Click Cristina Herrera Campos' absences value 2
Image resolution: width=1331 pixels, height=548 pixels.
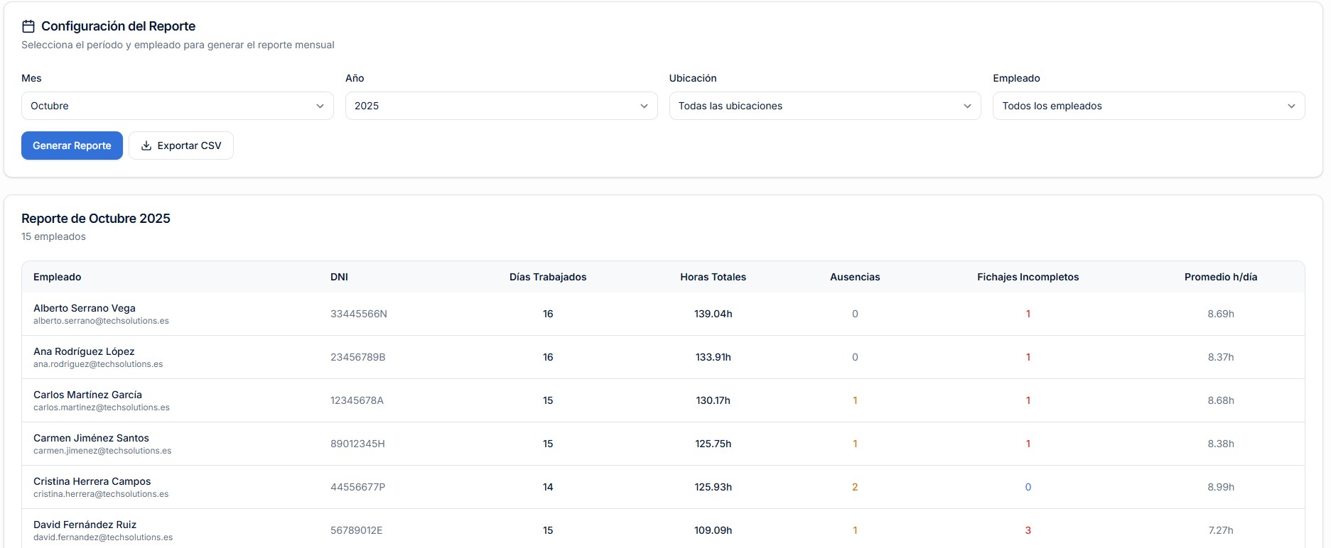pyautogui.click(x=855, y=487)
